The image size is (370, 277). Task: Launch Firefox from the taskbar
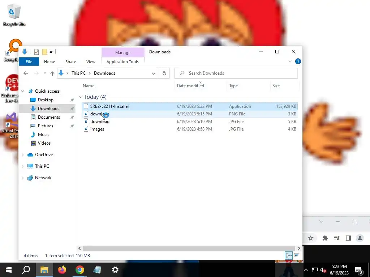pos(62,270)
